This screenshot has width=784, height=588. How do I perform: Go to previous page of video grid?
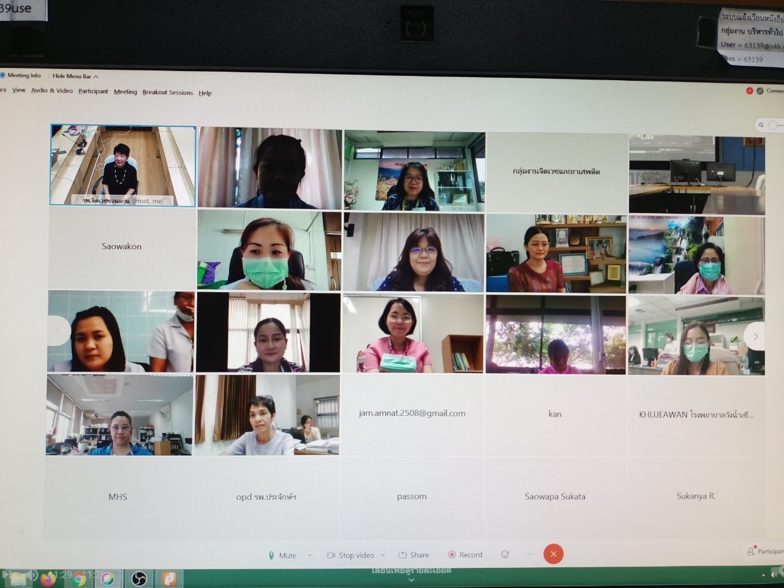[x=58, y=331]
